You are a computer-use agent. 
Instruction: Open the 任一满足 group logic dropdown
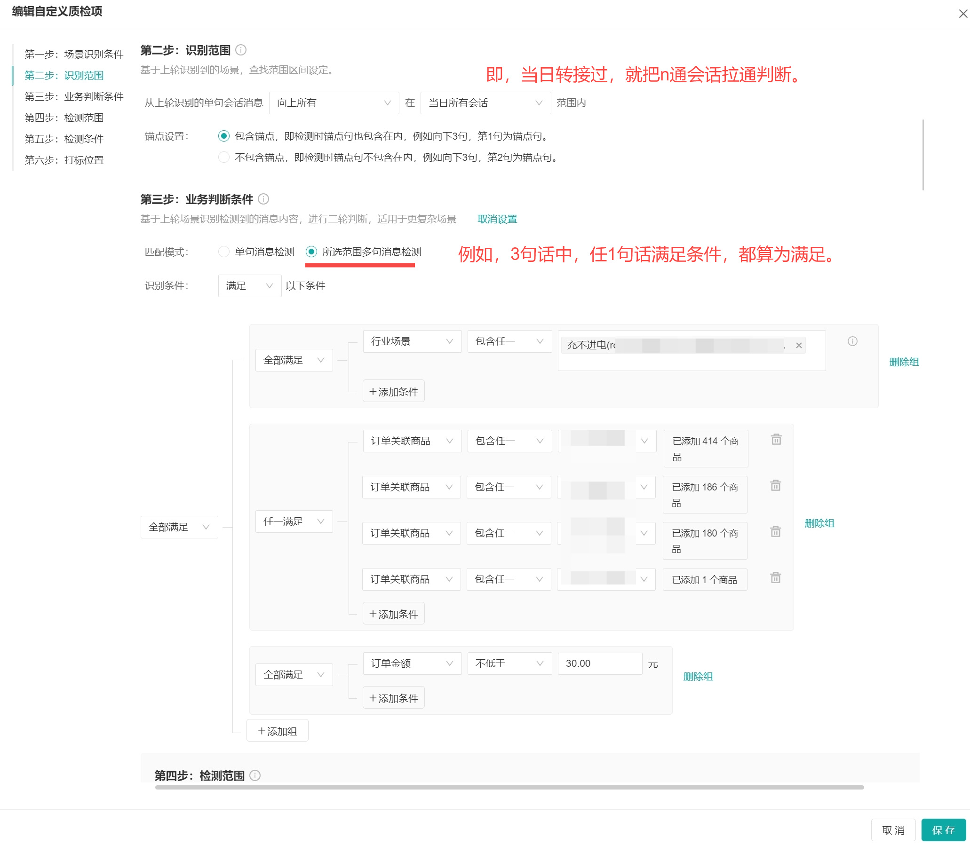(x=294, y=521)
